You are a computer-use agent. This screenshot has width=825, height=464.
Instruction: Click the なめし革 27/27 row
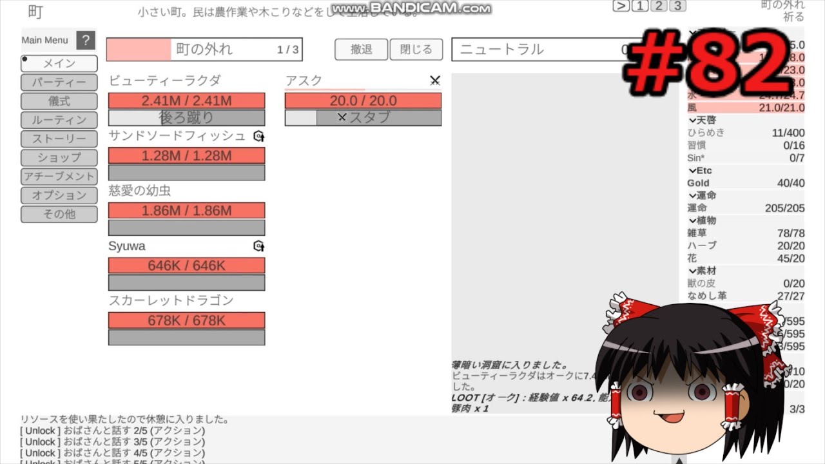click(746, 296)
